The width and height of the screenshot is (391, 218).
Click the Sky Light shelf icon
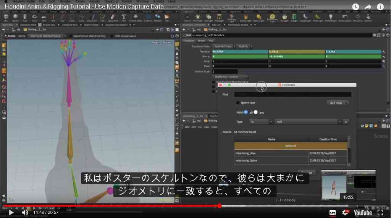284,18
